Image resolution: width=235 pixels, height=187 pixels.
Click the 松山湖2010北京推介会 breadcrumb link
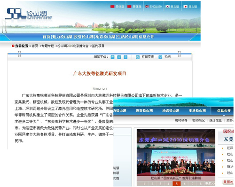(x=73, y=46)
